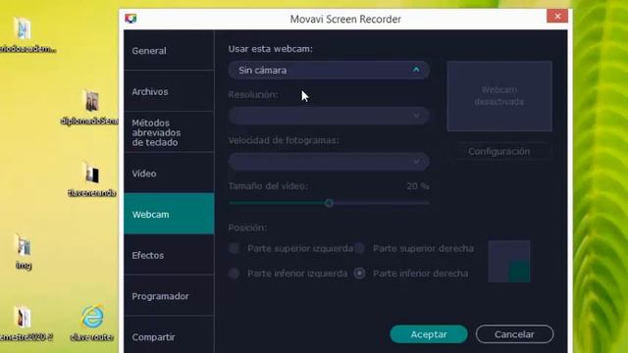Select the Webcam tab
628x353 pixels.
pos(169,214)
